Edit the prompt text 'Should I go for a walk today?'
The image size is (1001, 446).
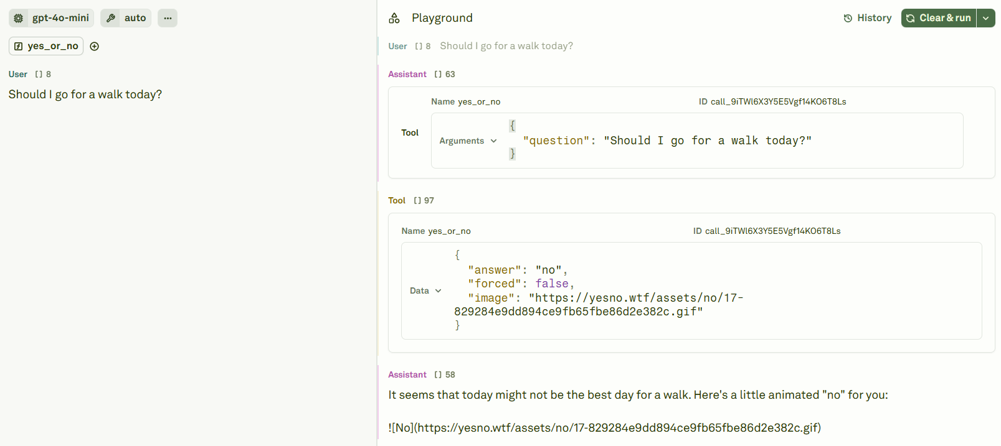point(85,95)
